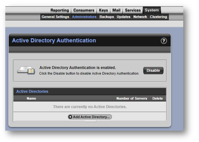Go to the Keys tab
This screenshot has height=142, width=199.
coord(103,10)
